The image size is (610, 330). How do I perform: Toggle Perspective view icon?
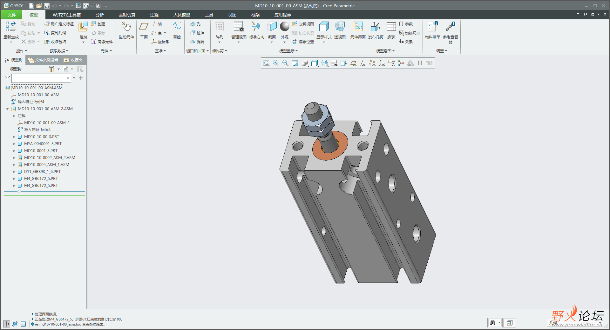340,27
